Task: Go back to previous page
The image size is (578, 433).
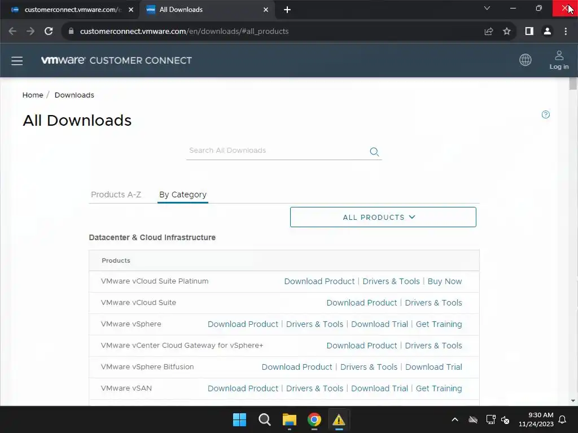Action: pyautogui.click(x=12, y=32)
